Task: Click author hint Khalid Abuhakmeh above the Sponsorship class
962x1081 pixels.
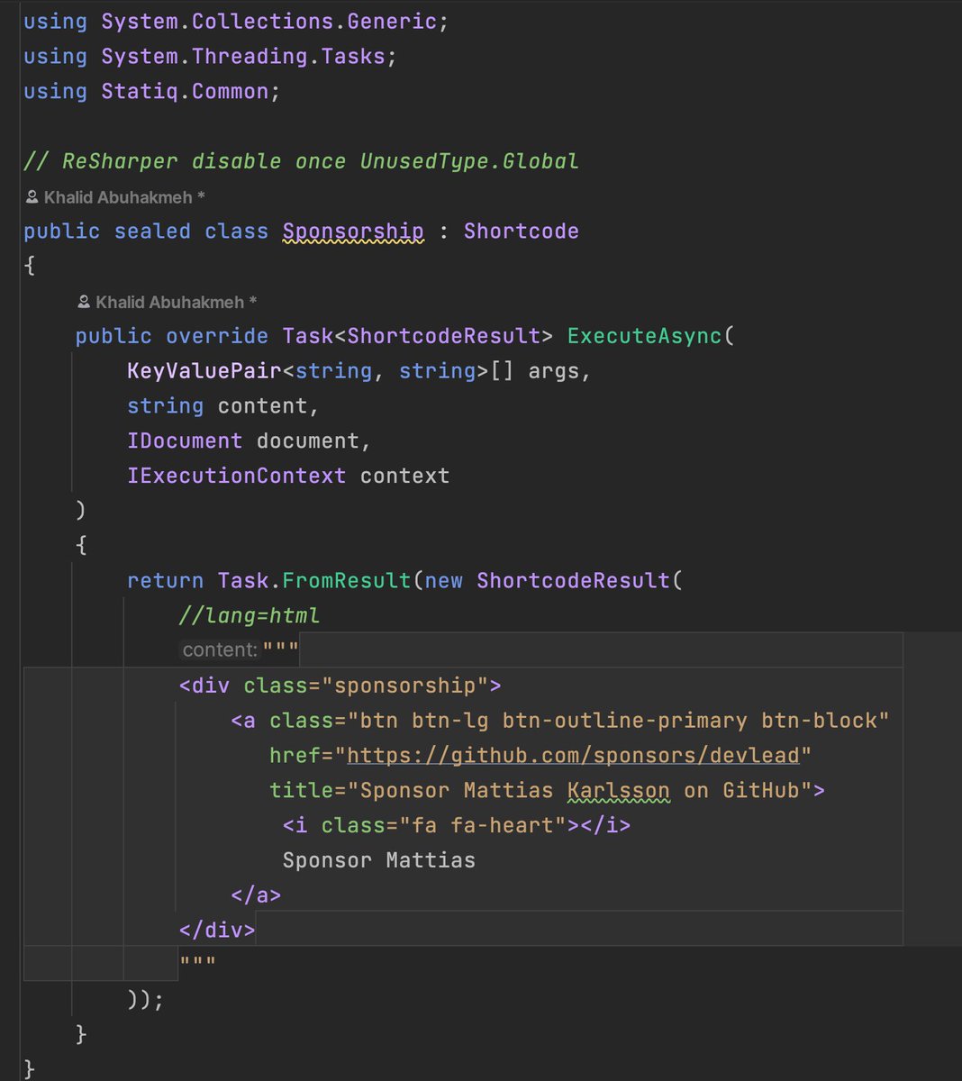Action: pos(124,196)
